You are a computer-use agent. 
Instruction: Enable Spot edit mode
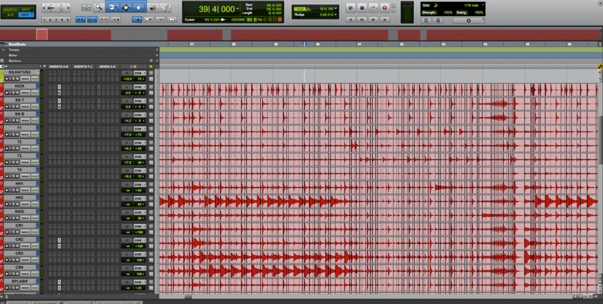[x=26, y=9]
